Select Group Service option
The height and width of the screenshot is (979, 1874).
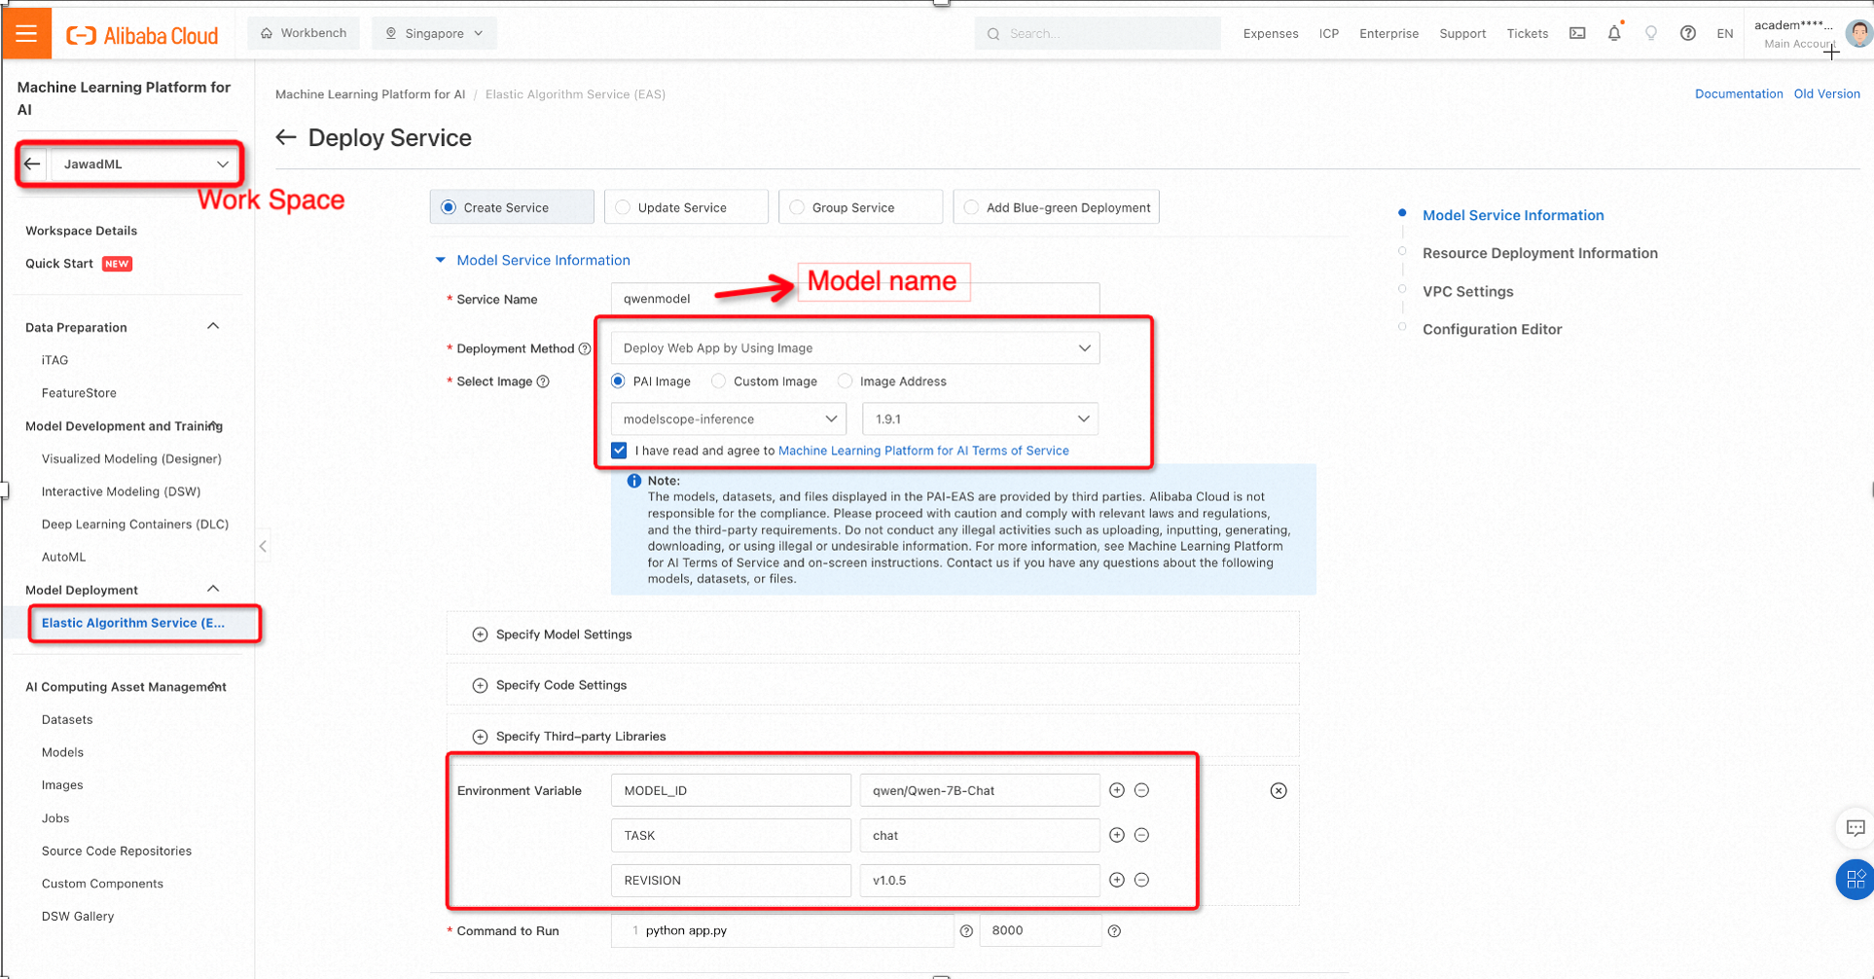click(x=860, y=207)
